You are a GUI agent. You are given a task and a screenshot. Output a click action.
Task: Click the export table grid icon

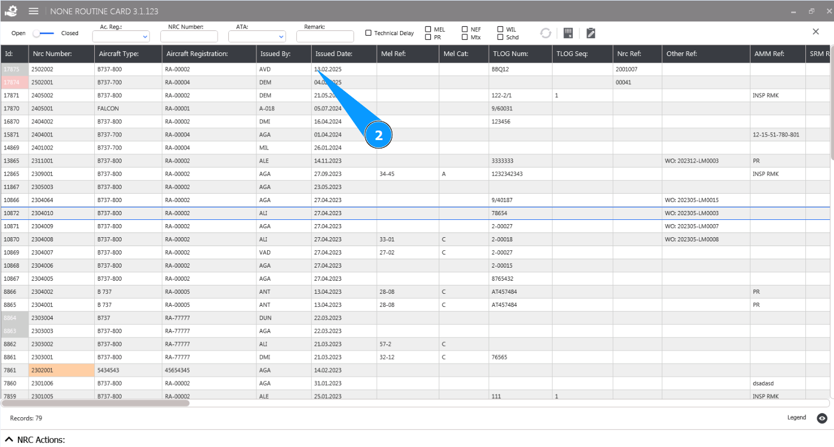tap(568, 33)
